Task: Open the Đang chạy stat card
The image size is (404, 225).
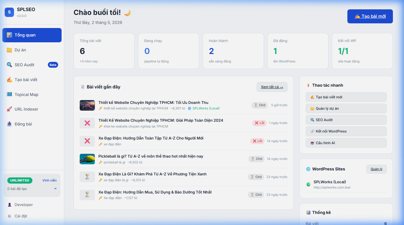Action: [x=168, y=51]
